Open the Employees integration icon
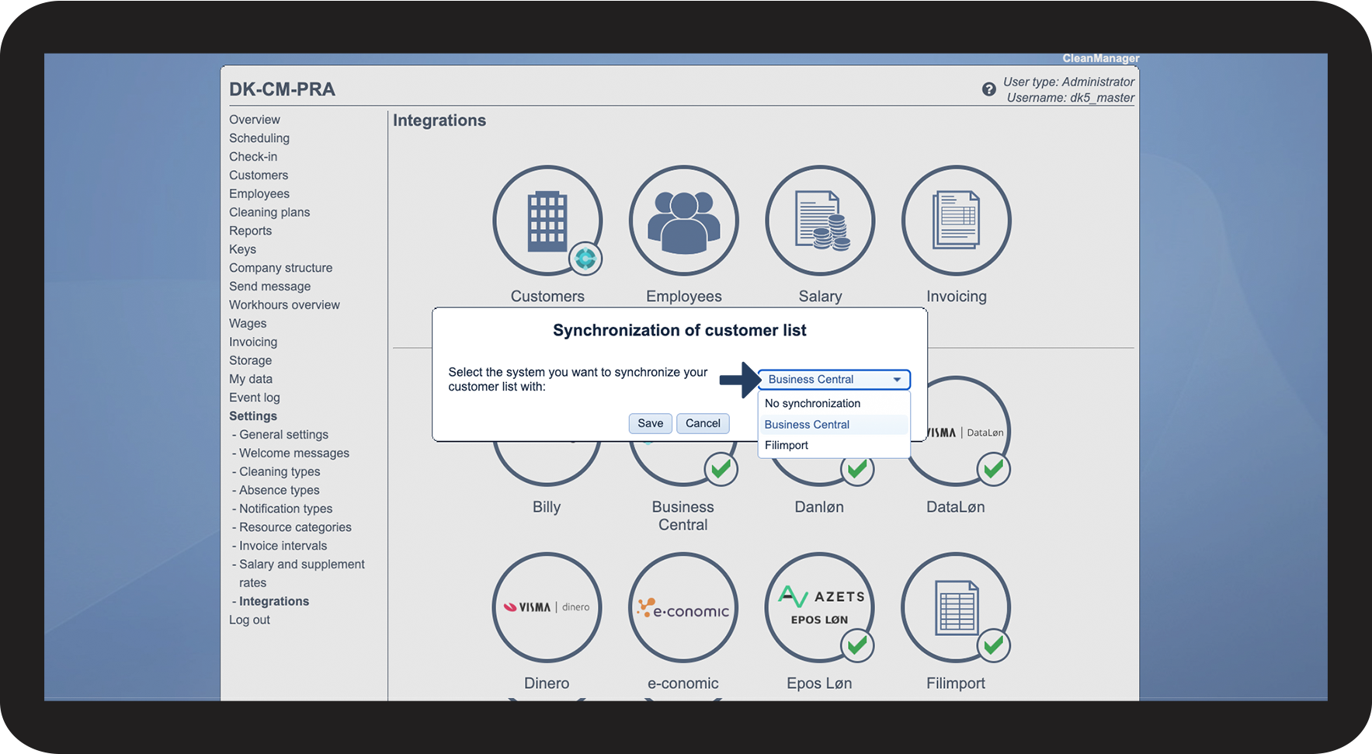The image size is (1372, 754). [684, 221]
